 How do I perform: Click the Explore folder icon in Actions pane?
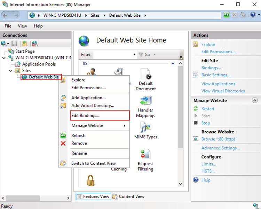point(196,44)
